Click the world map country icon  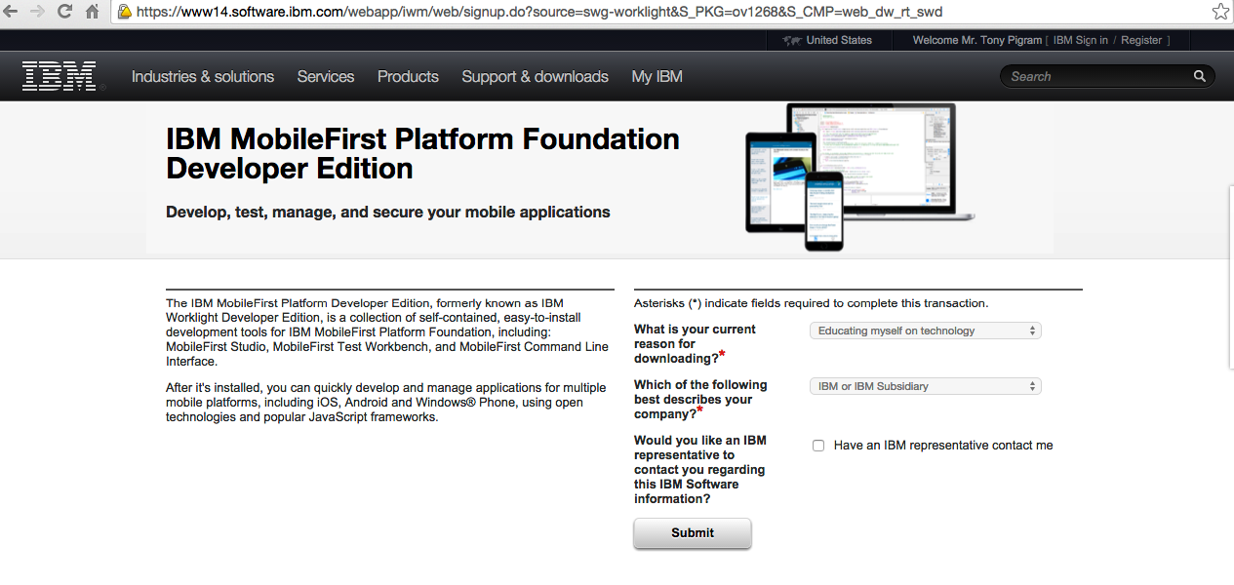[x=791, y=40]
